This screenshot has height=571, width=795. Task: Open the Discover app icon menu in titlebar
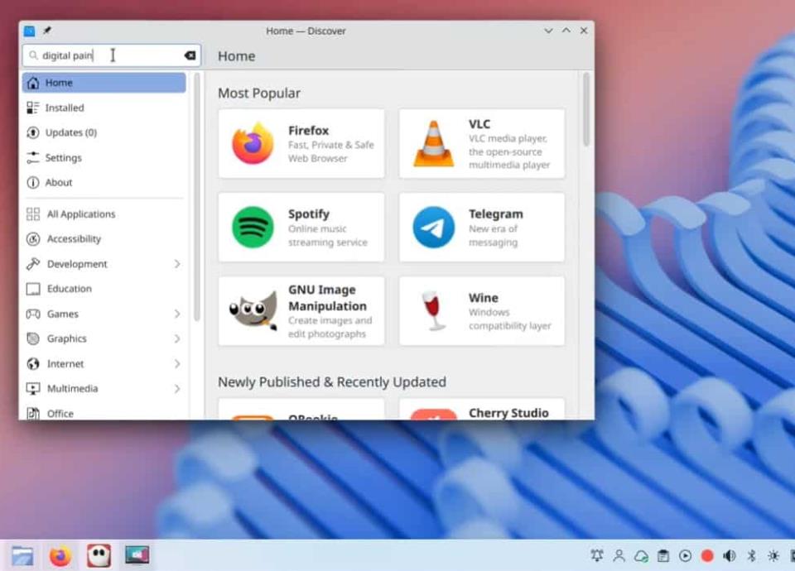[x=30, y=31]
